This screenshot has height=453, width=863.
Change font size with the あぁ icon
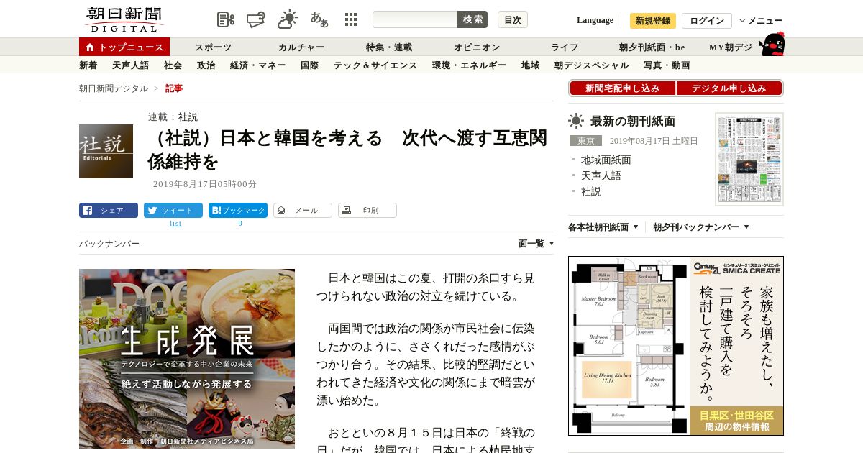(319, 19)
